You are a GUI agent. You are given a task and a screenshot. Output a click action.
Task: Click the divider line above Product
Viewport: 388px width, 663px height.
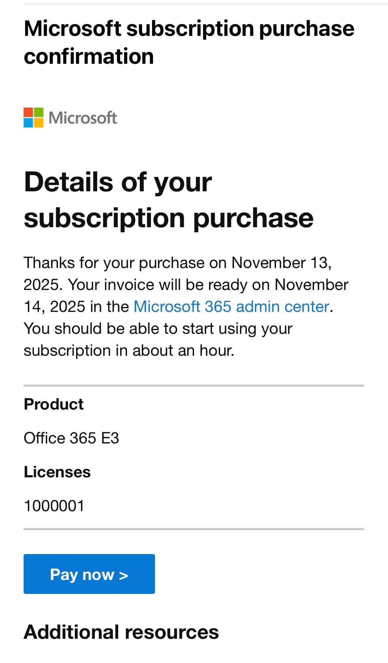point(194,386)
